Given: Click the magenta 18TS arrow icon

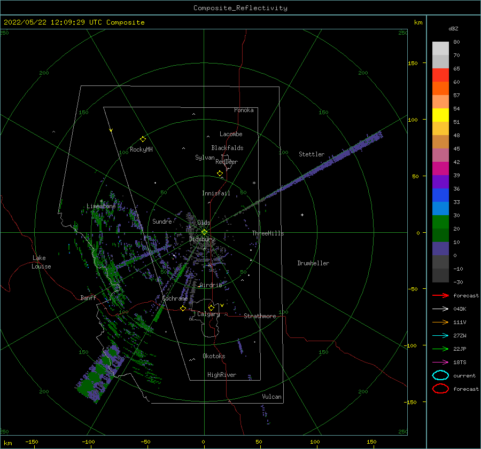Looking at the screenshot, I should 440,363.
